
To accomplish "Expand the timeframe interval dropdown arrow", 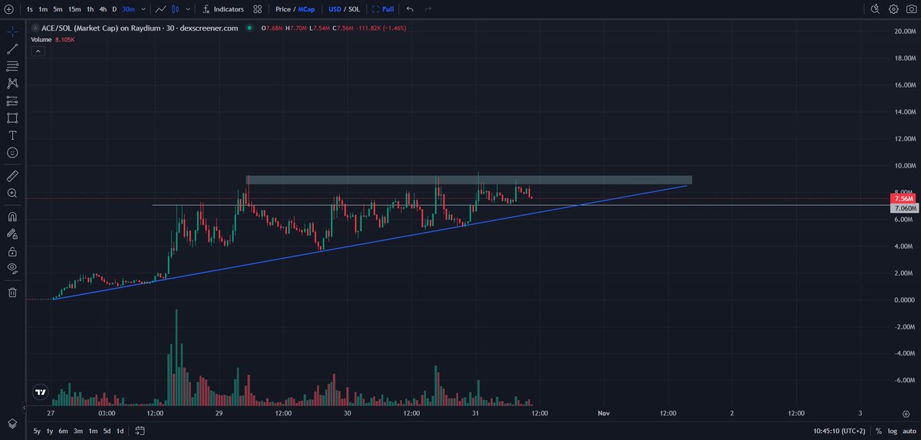I will point(144,9).
